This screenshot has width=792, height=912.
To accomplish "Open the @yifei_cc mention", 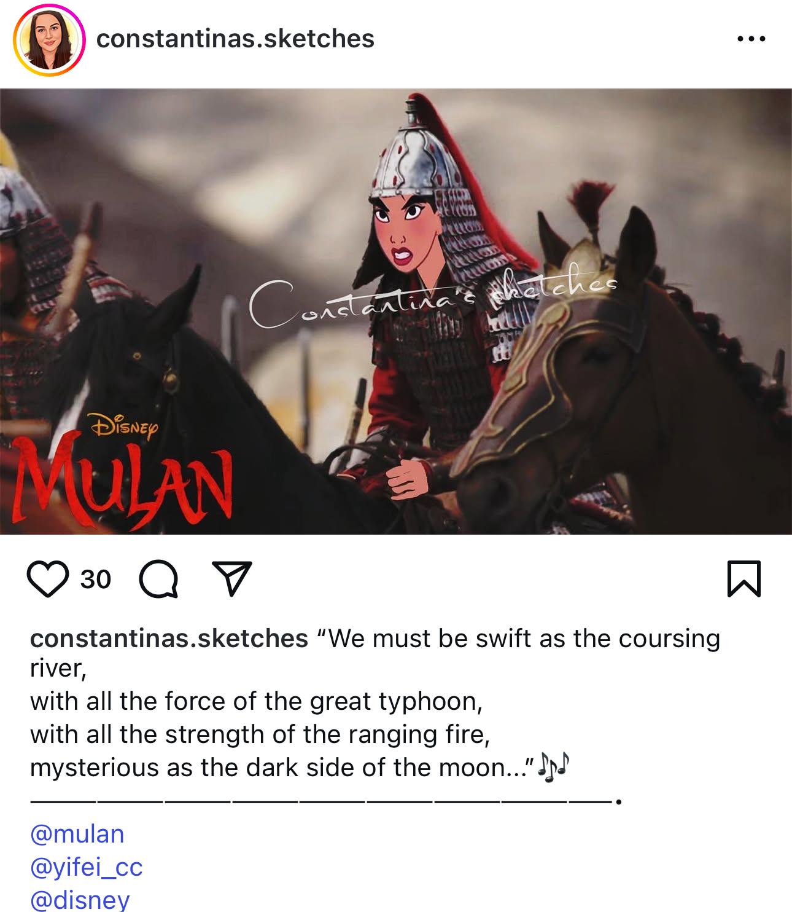I will click(x=86, y=867).
